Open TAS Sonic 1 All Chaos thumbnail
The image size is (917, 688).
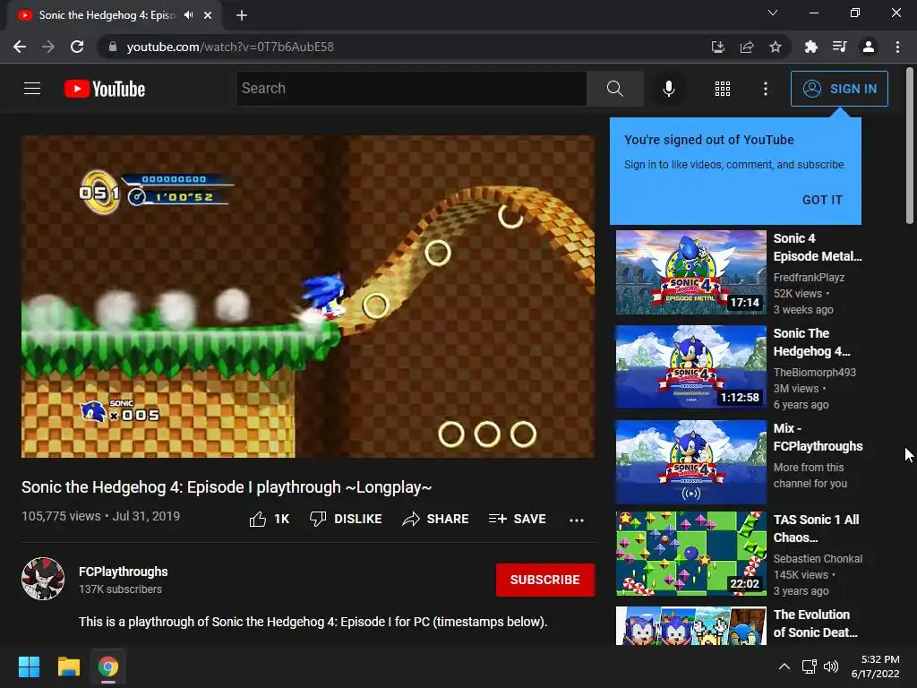pyautogui.click(x=690, y=554)
